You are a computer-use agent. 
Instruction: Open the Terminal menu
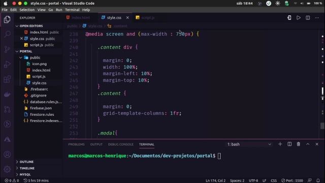click(72, 10)
